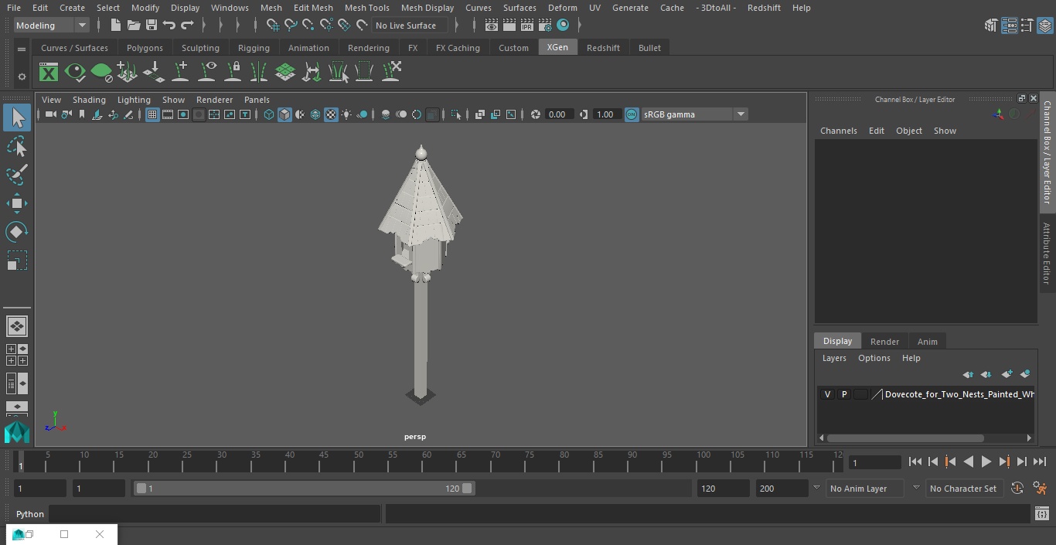The image size is (1056, 545).
Task: Click the move layer up icon
Action: [968, 374]
